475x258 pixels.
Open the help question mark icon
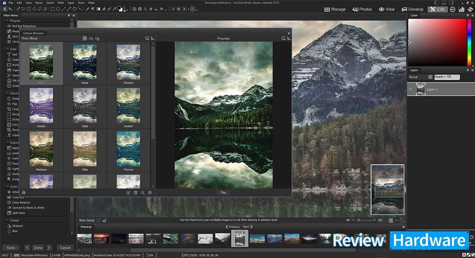click(24, 192)
